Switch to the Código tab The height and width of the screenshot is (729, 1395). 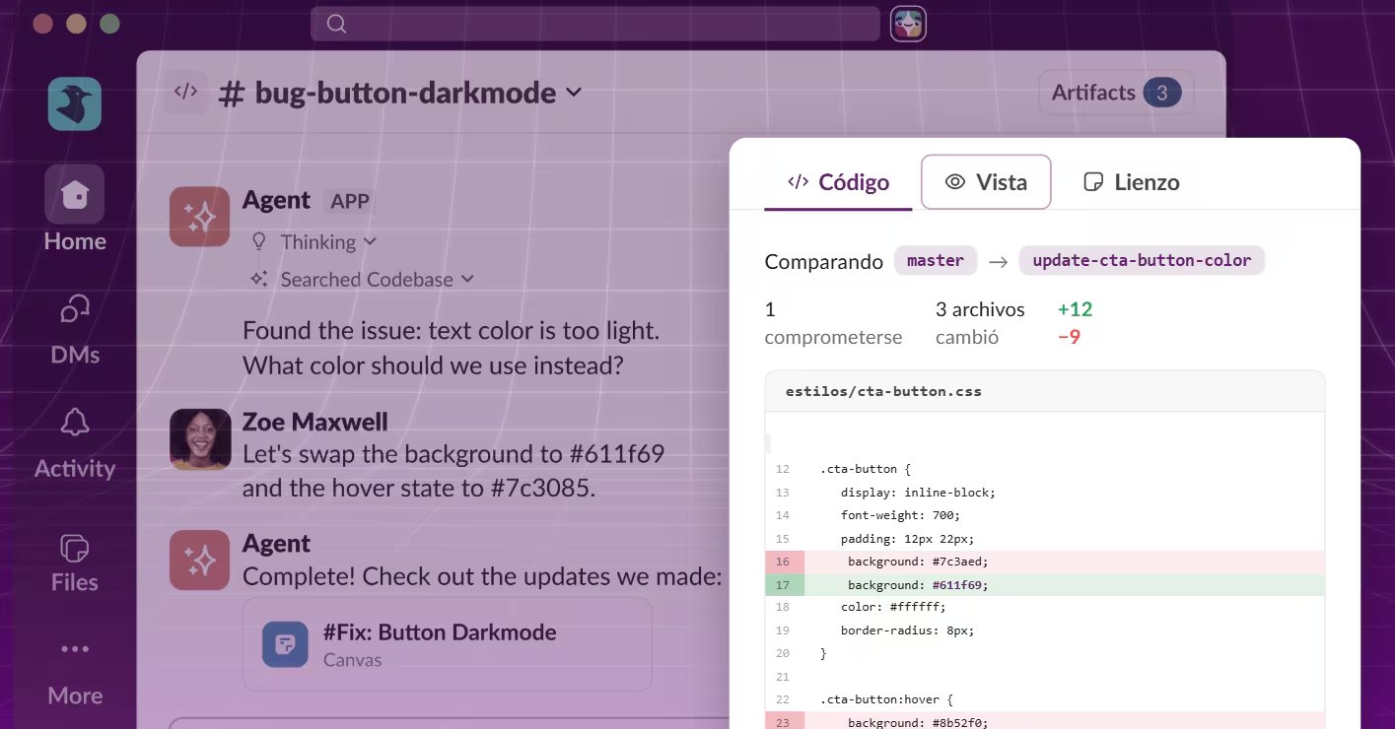coord(838,182)
